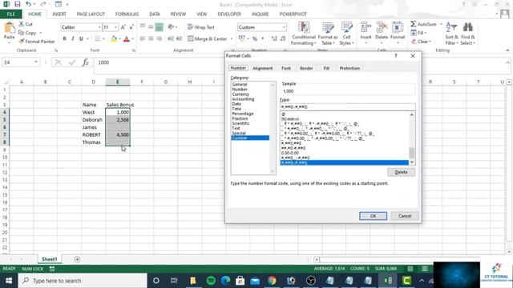
Task: Toggle align right in ribbon
Action: coord(159,38)
